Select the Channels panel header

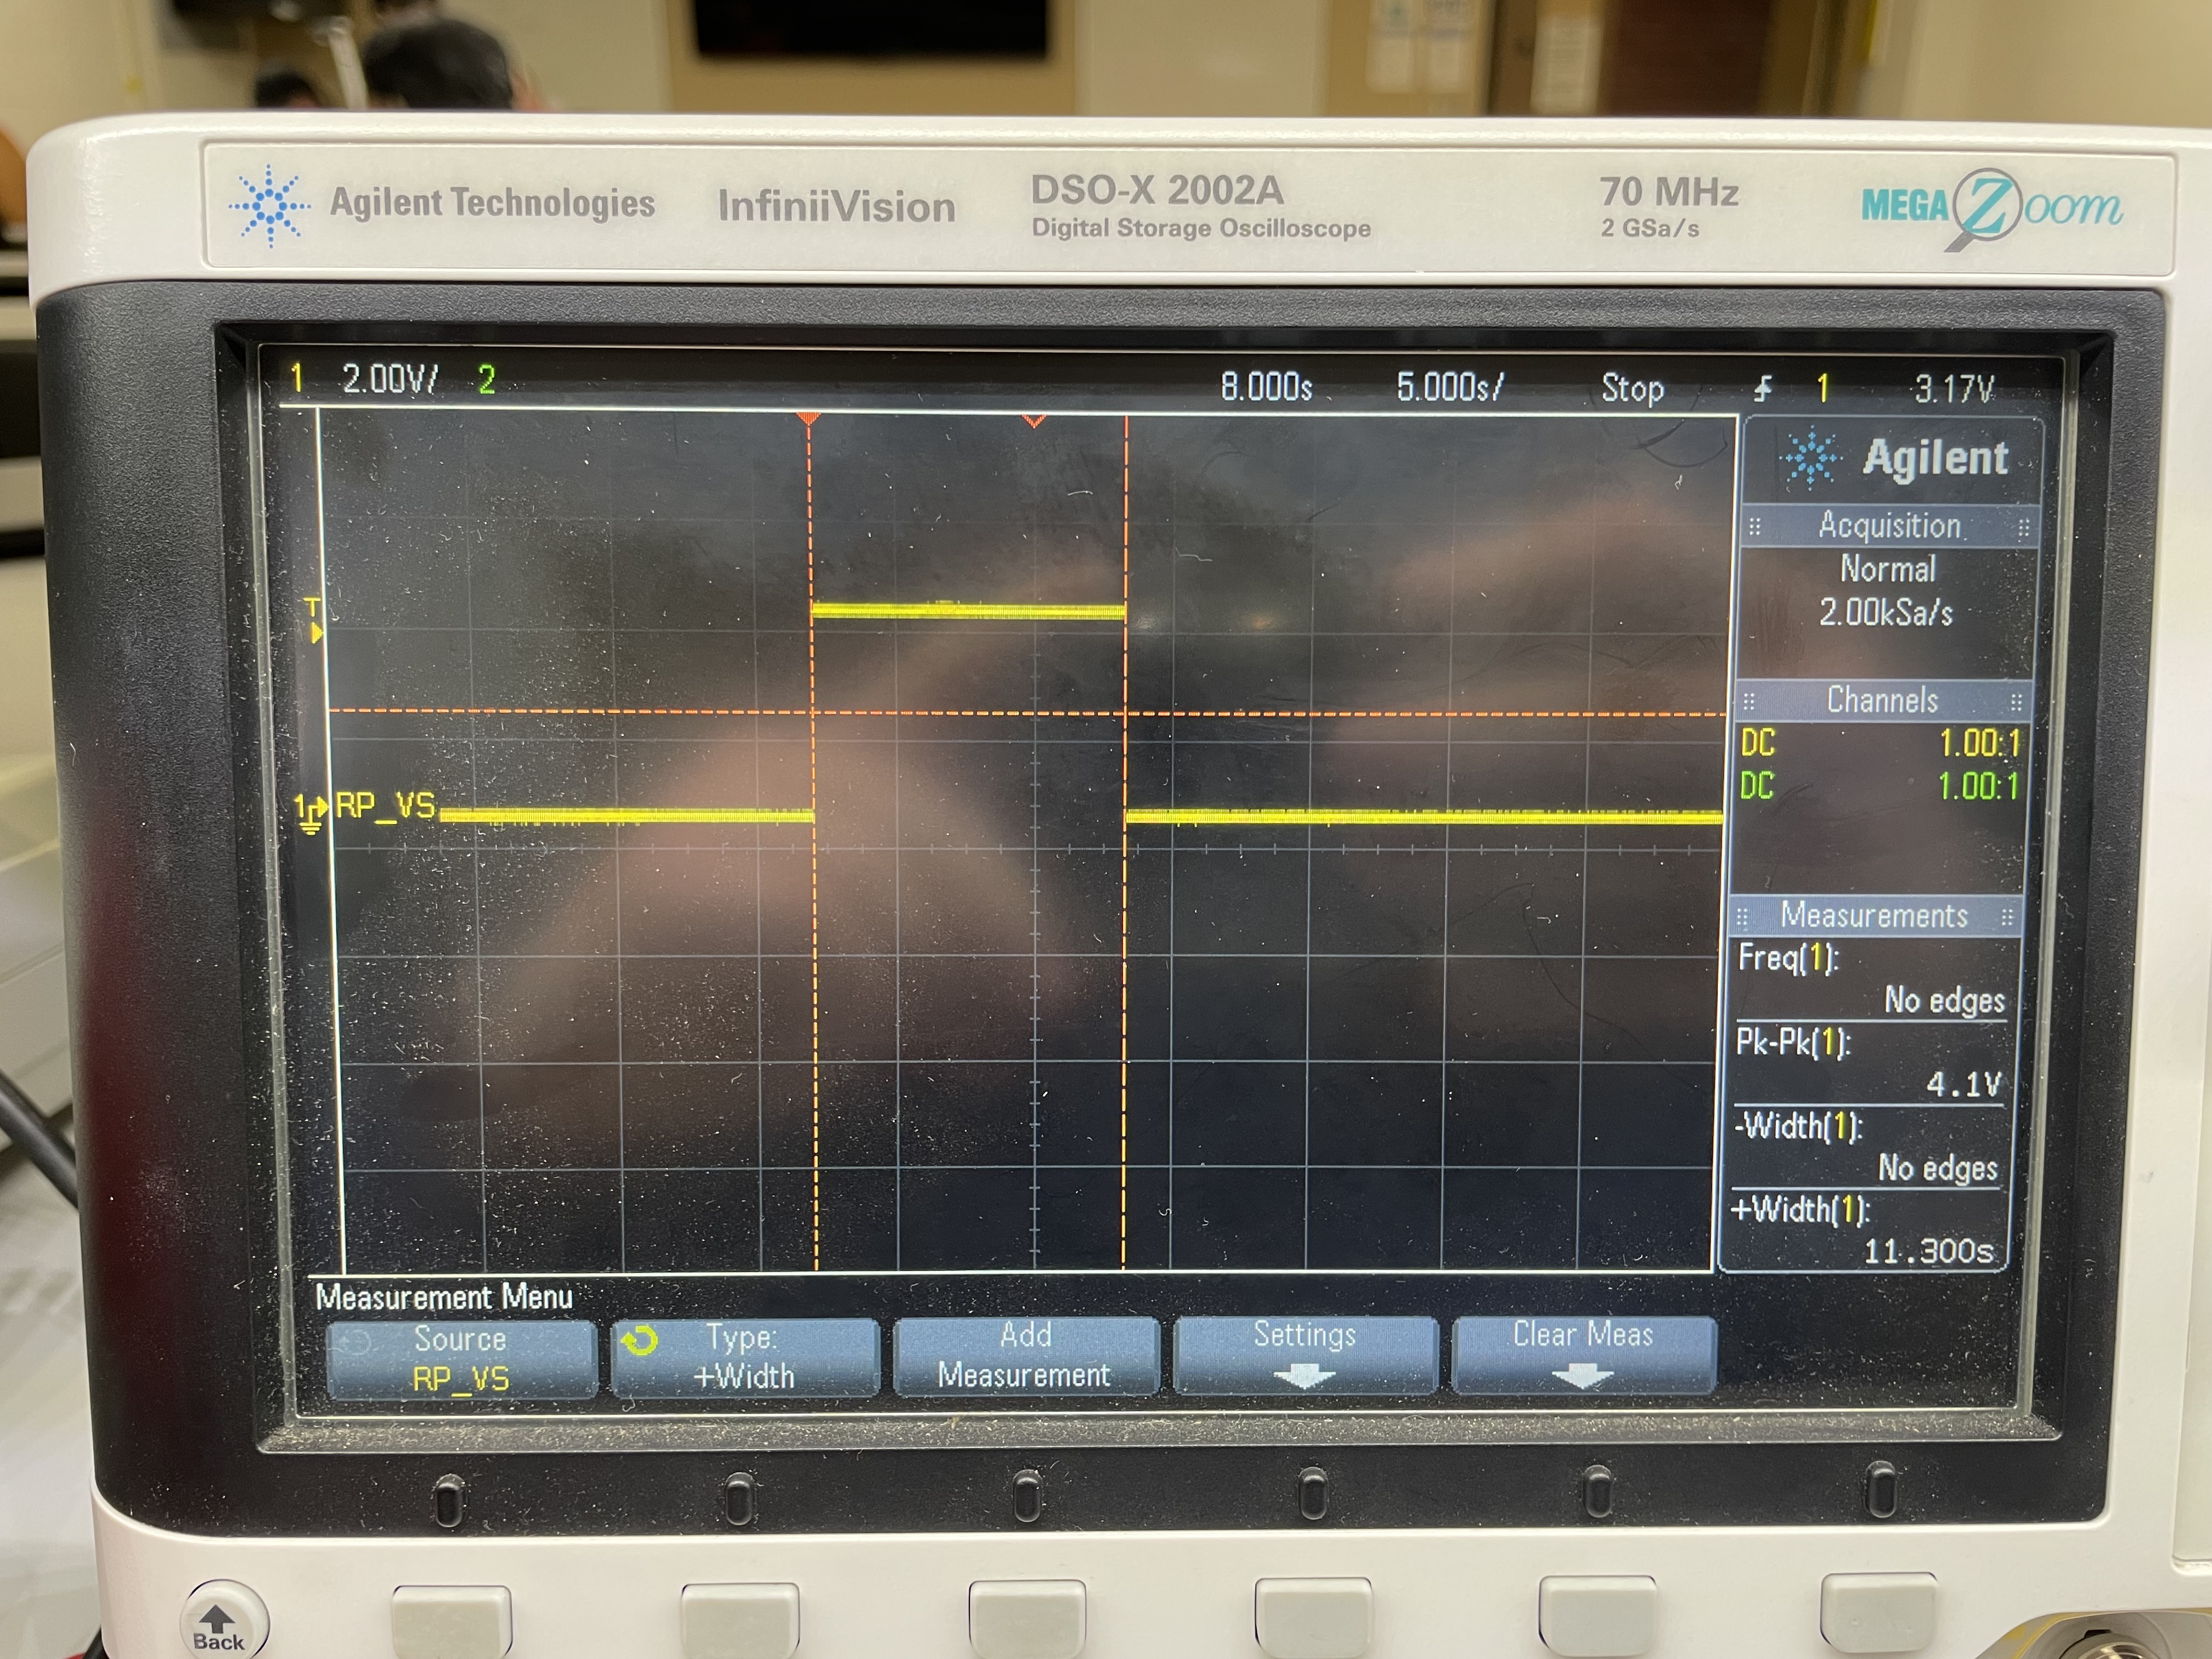click(1883, 701)
